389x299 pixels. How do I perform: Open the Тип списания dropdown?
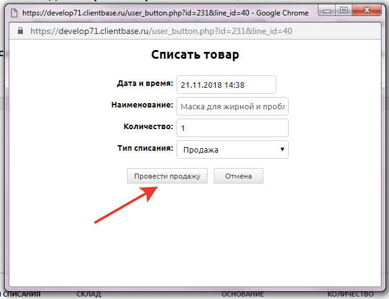coord(232,149)
